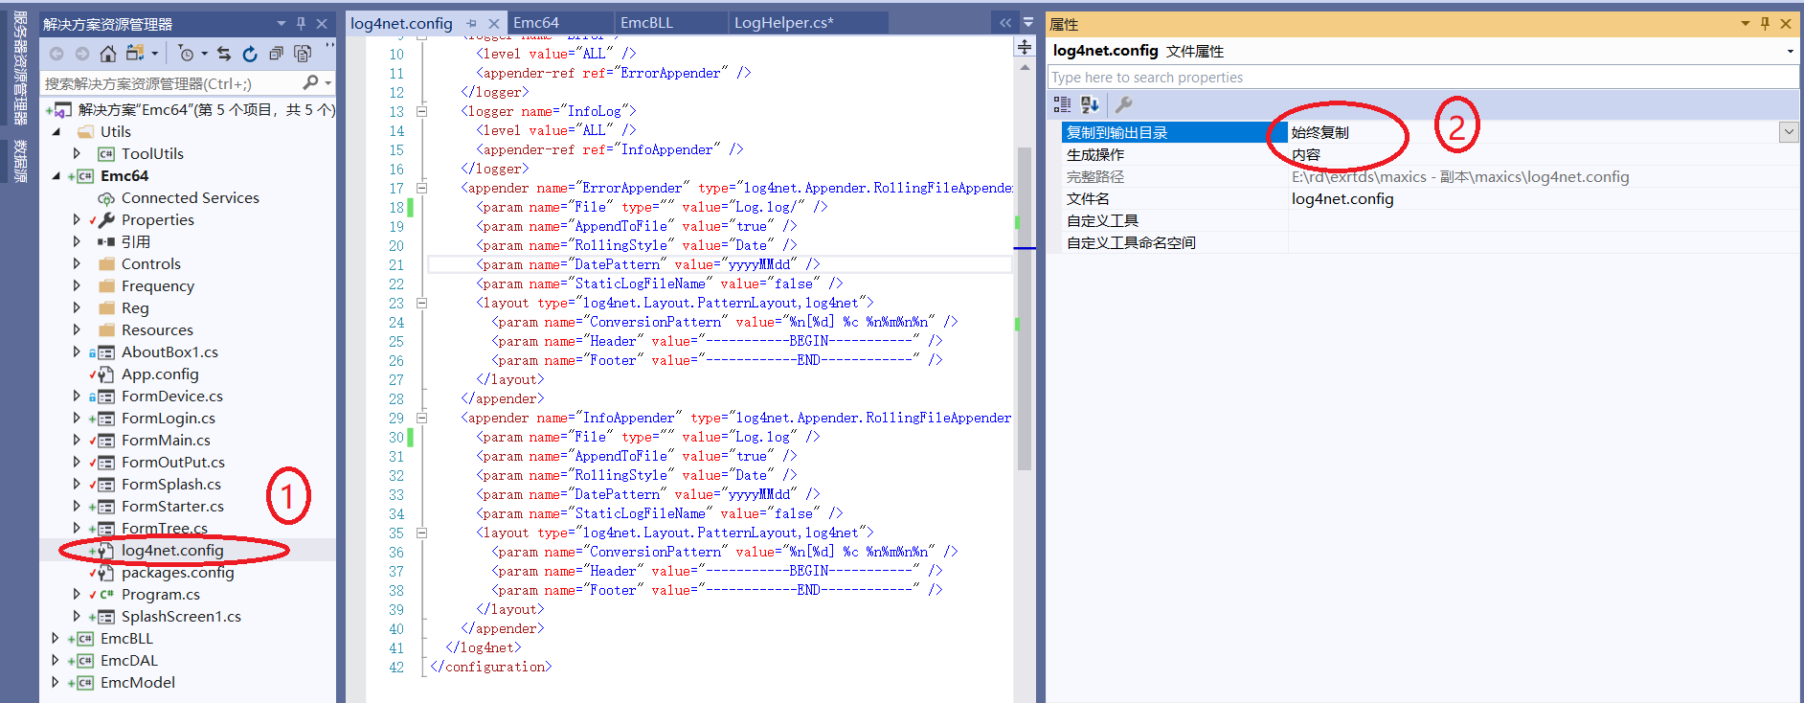Switch to the EmcBLL tab
This screenshot has height=703, width=1804.
pyautogui.click(x=646, y=23)
